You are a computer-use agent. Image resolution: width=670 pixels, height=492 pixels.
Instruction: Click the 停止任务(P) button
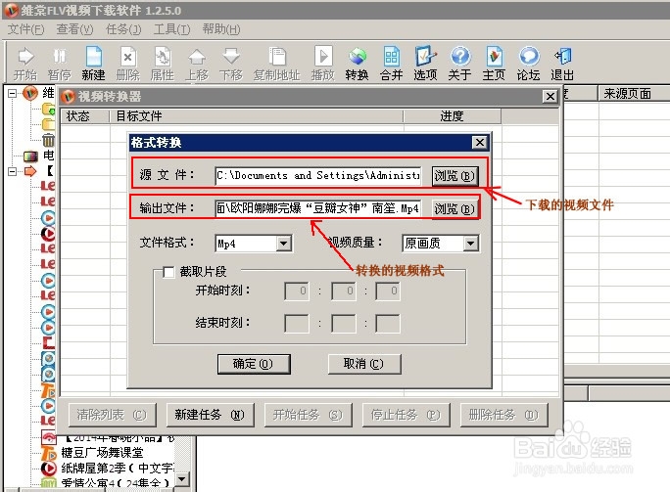(x=406, y=415)
